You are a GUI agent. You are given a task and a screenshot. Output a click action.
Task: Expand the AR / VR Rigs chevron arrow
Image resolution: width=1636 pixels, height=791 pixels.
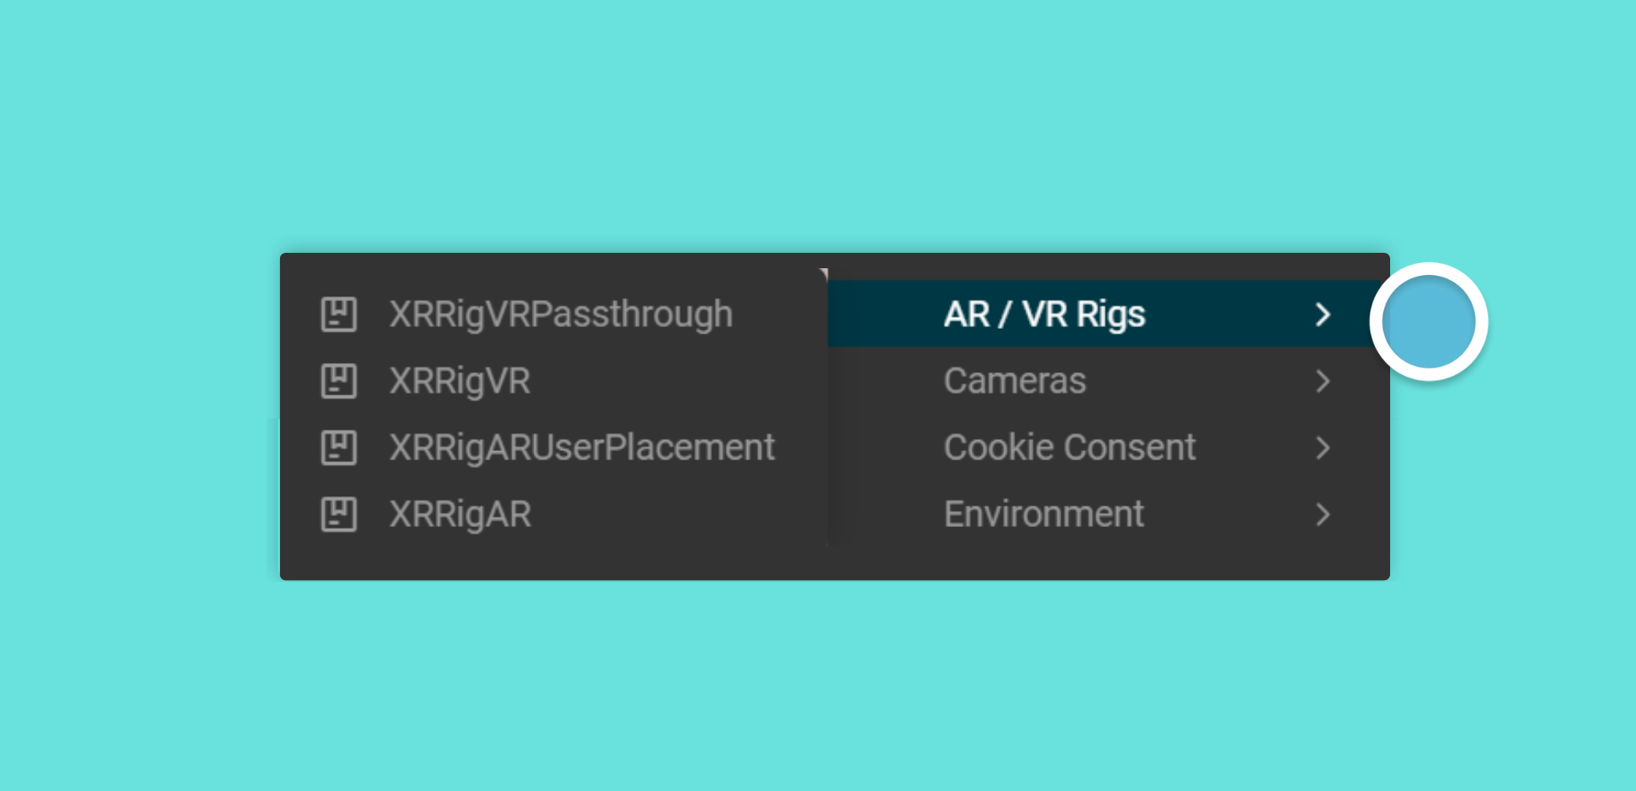[x=1323, y=314]
